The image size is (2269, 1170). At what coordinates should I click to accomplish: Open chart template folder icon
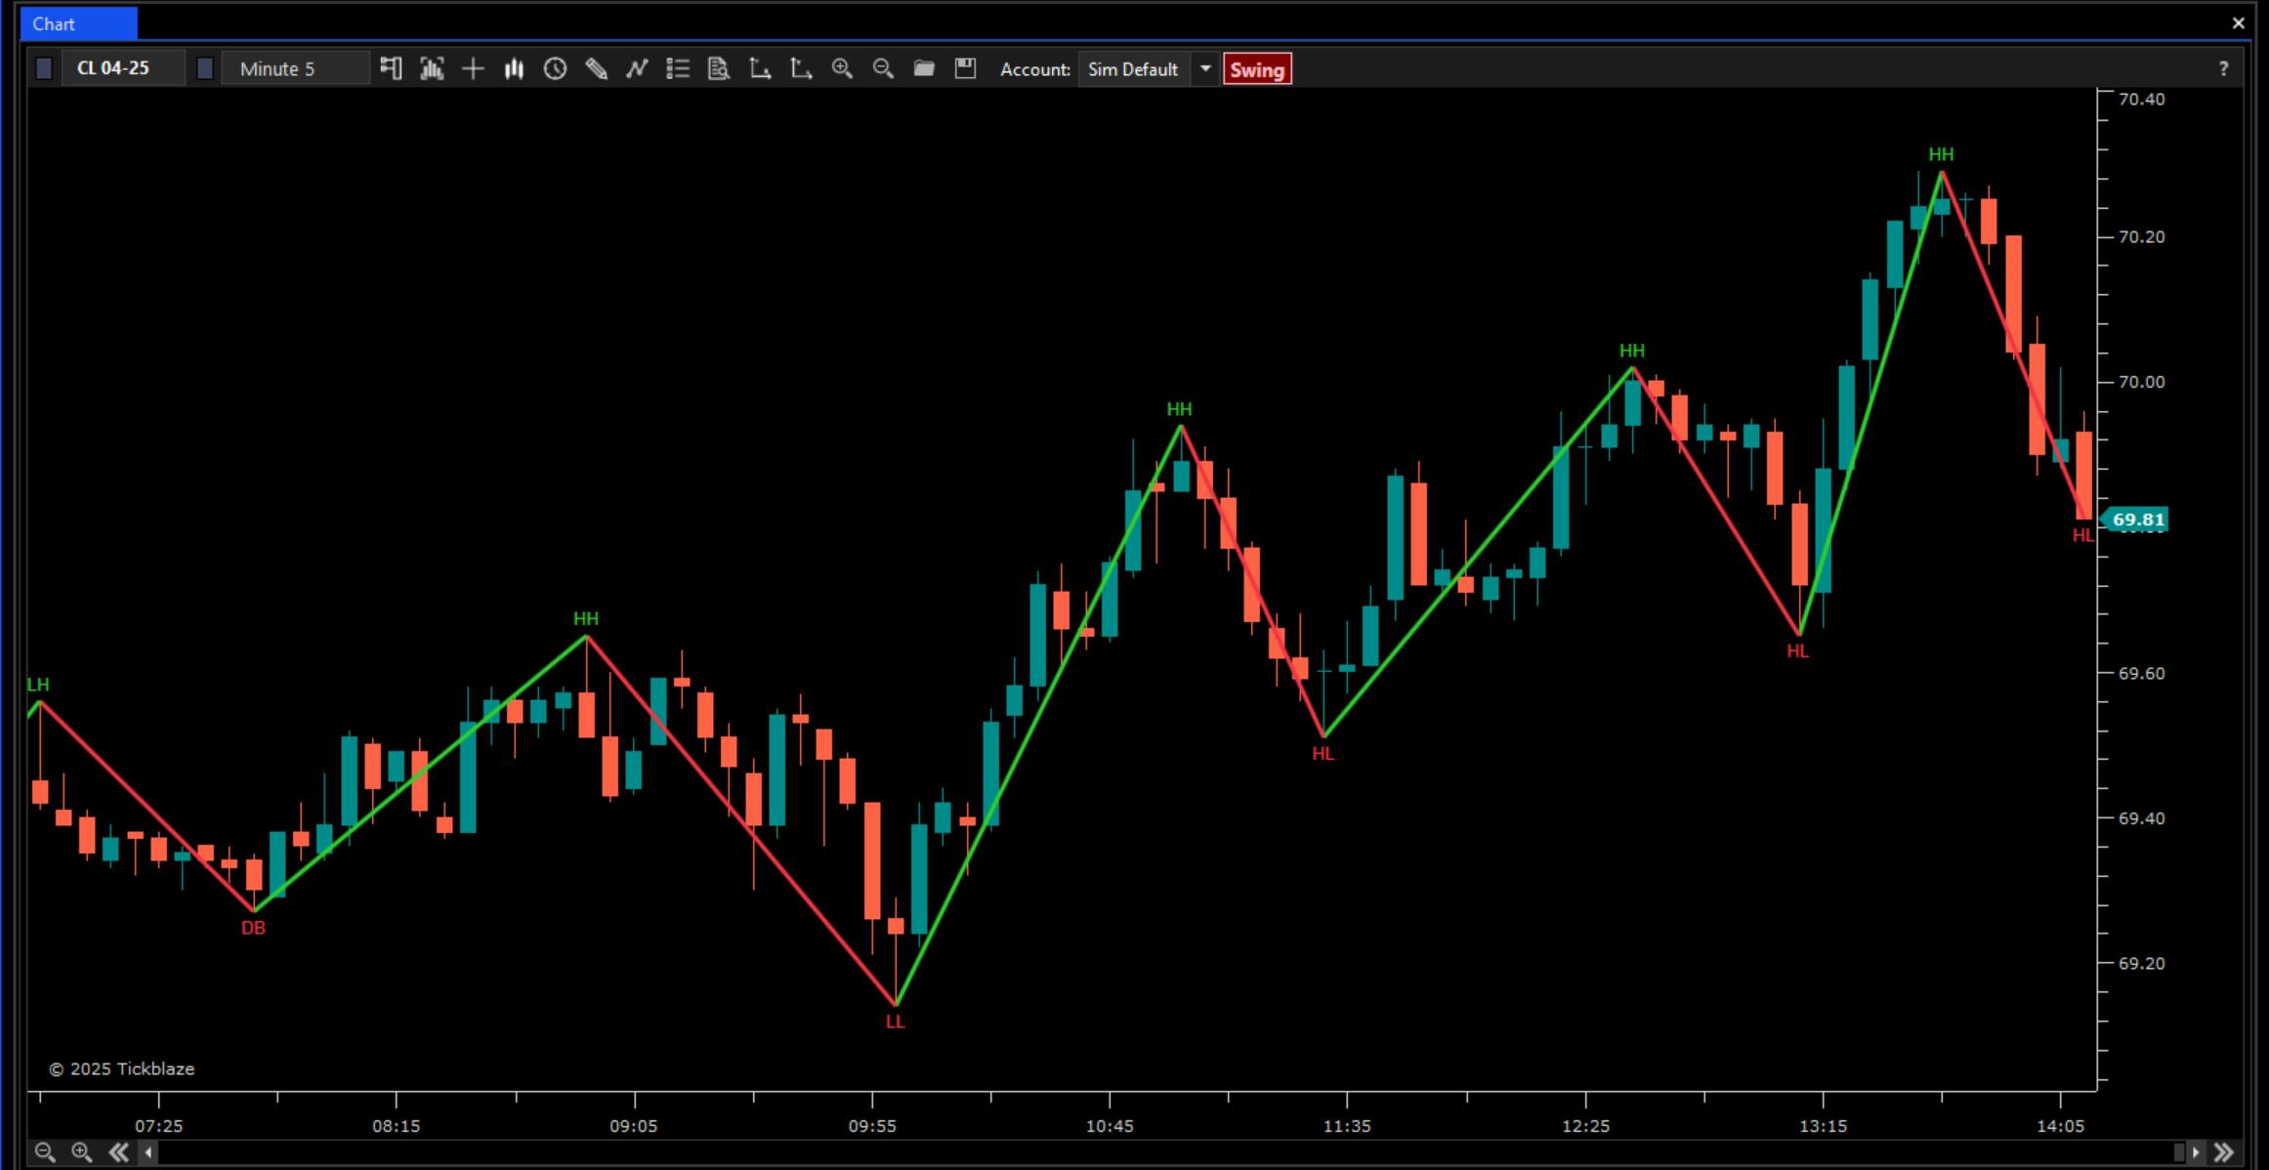point(924,68)
